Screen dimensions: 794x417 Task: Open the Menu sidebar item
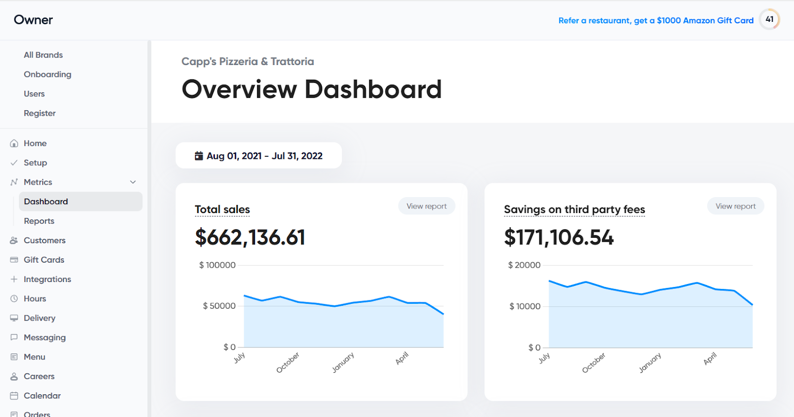(x=34, y=357)
